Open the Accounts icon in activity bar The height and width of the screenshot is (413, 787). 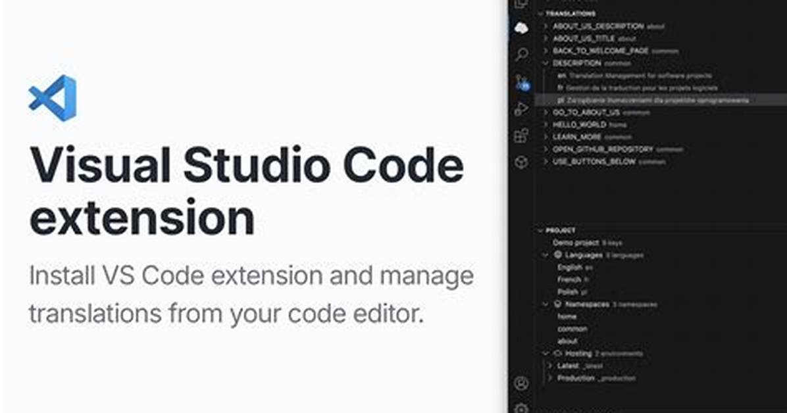[x=522, y=384]
